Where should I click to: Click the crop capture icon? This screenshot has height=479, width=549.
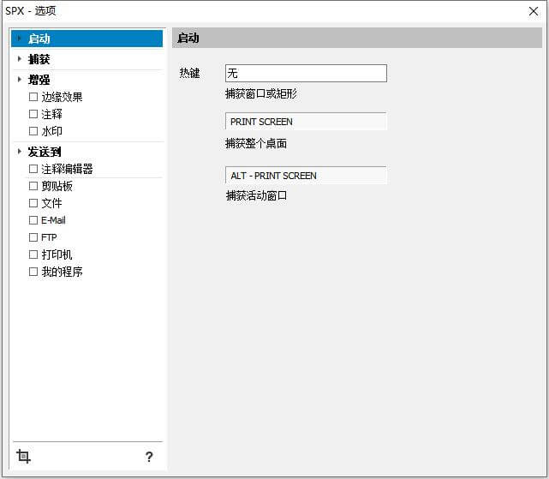point(23,456)
